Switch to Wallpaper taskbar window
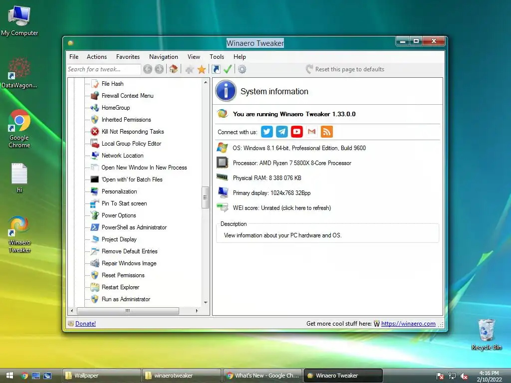 [x=102, y=376]
